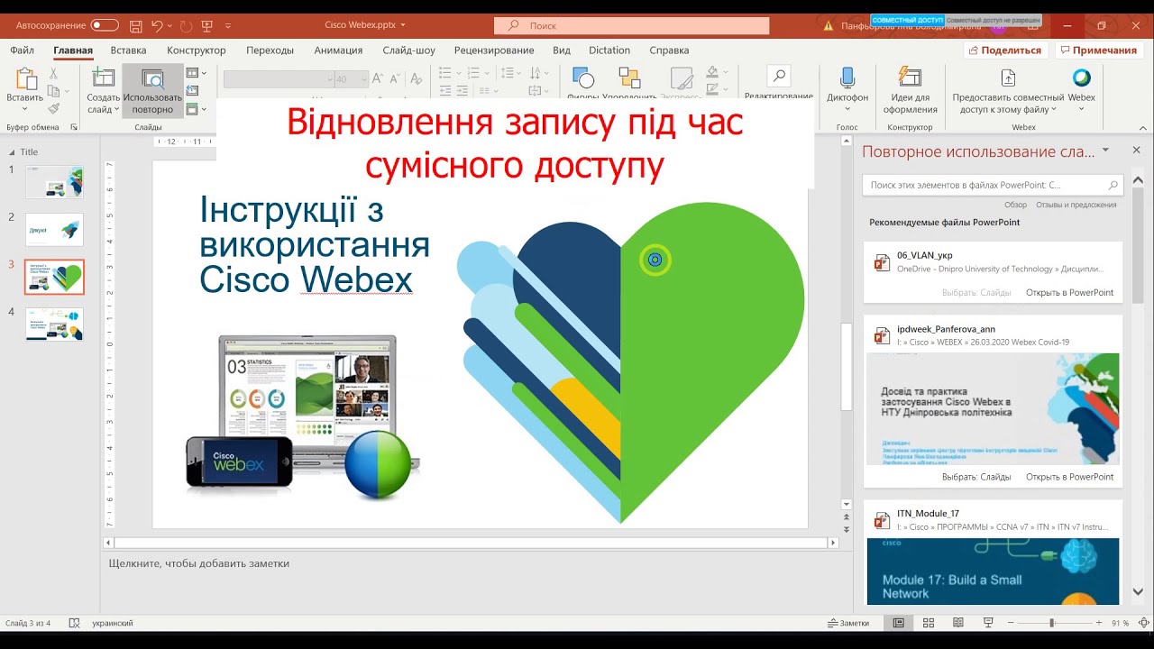
Task: Click Использовать повторно reuse slides button
Action: point(152,90)
